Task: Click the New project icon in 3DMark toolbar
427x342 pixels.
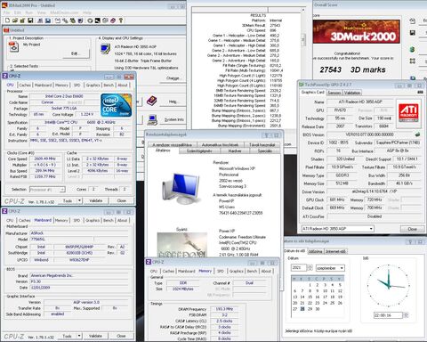Action: pos(7,20)
